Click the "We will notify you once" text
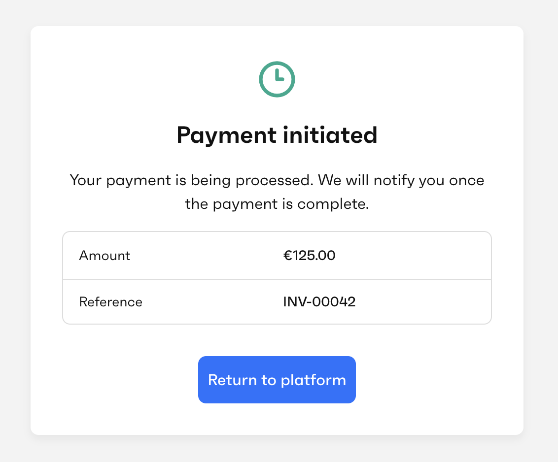The image size is (558, 462). pos(401,180)
